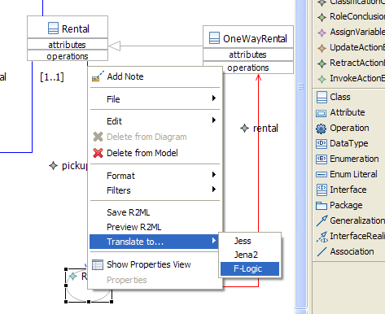Click the Add Note menu label
385x314 pixels.
pos(125,76)
